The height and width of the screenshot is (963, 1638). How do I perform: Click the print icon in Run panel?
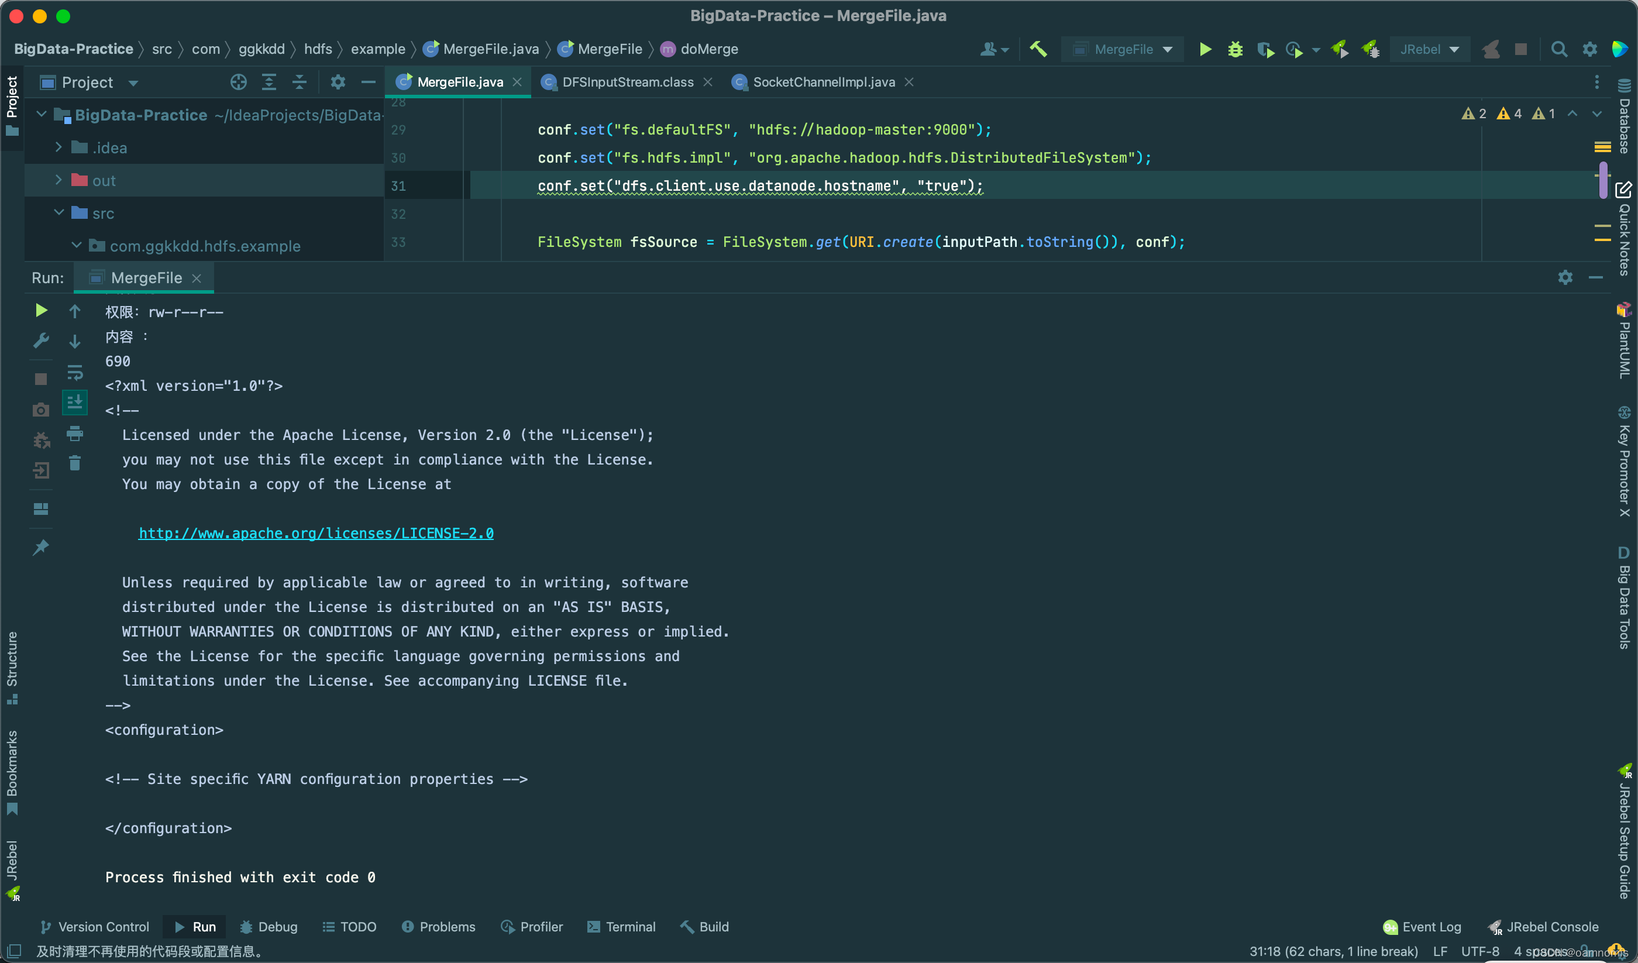tap(75, 433)
